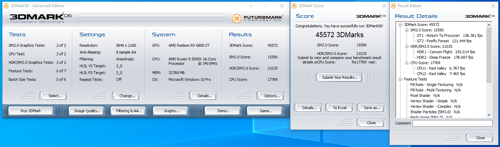The image size is (500, 147).
Task: Collapse the 3DMark Score tree node
Action: pos(401,25)
